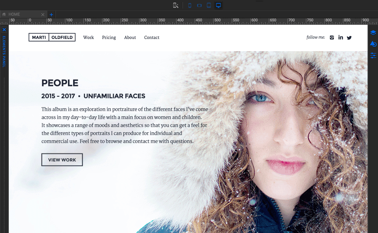The width and height of the screenshot is (378, 233).
Task: Collapse the Elements Panel with the X toggle
Action: click(x=4, y=30)
